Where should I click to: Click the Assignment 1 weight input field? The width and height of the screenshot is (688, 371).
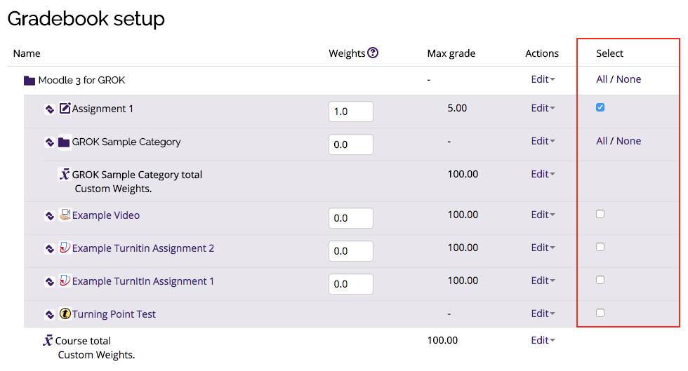pyautogui.click(x=351, y=112)
